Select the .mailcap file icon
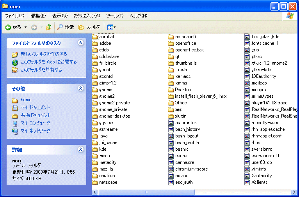Viewport: 299px width, 197px height. point(247,83)
